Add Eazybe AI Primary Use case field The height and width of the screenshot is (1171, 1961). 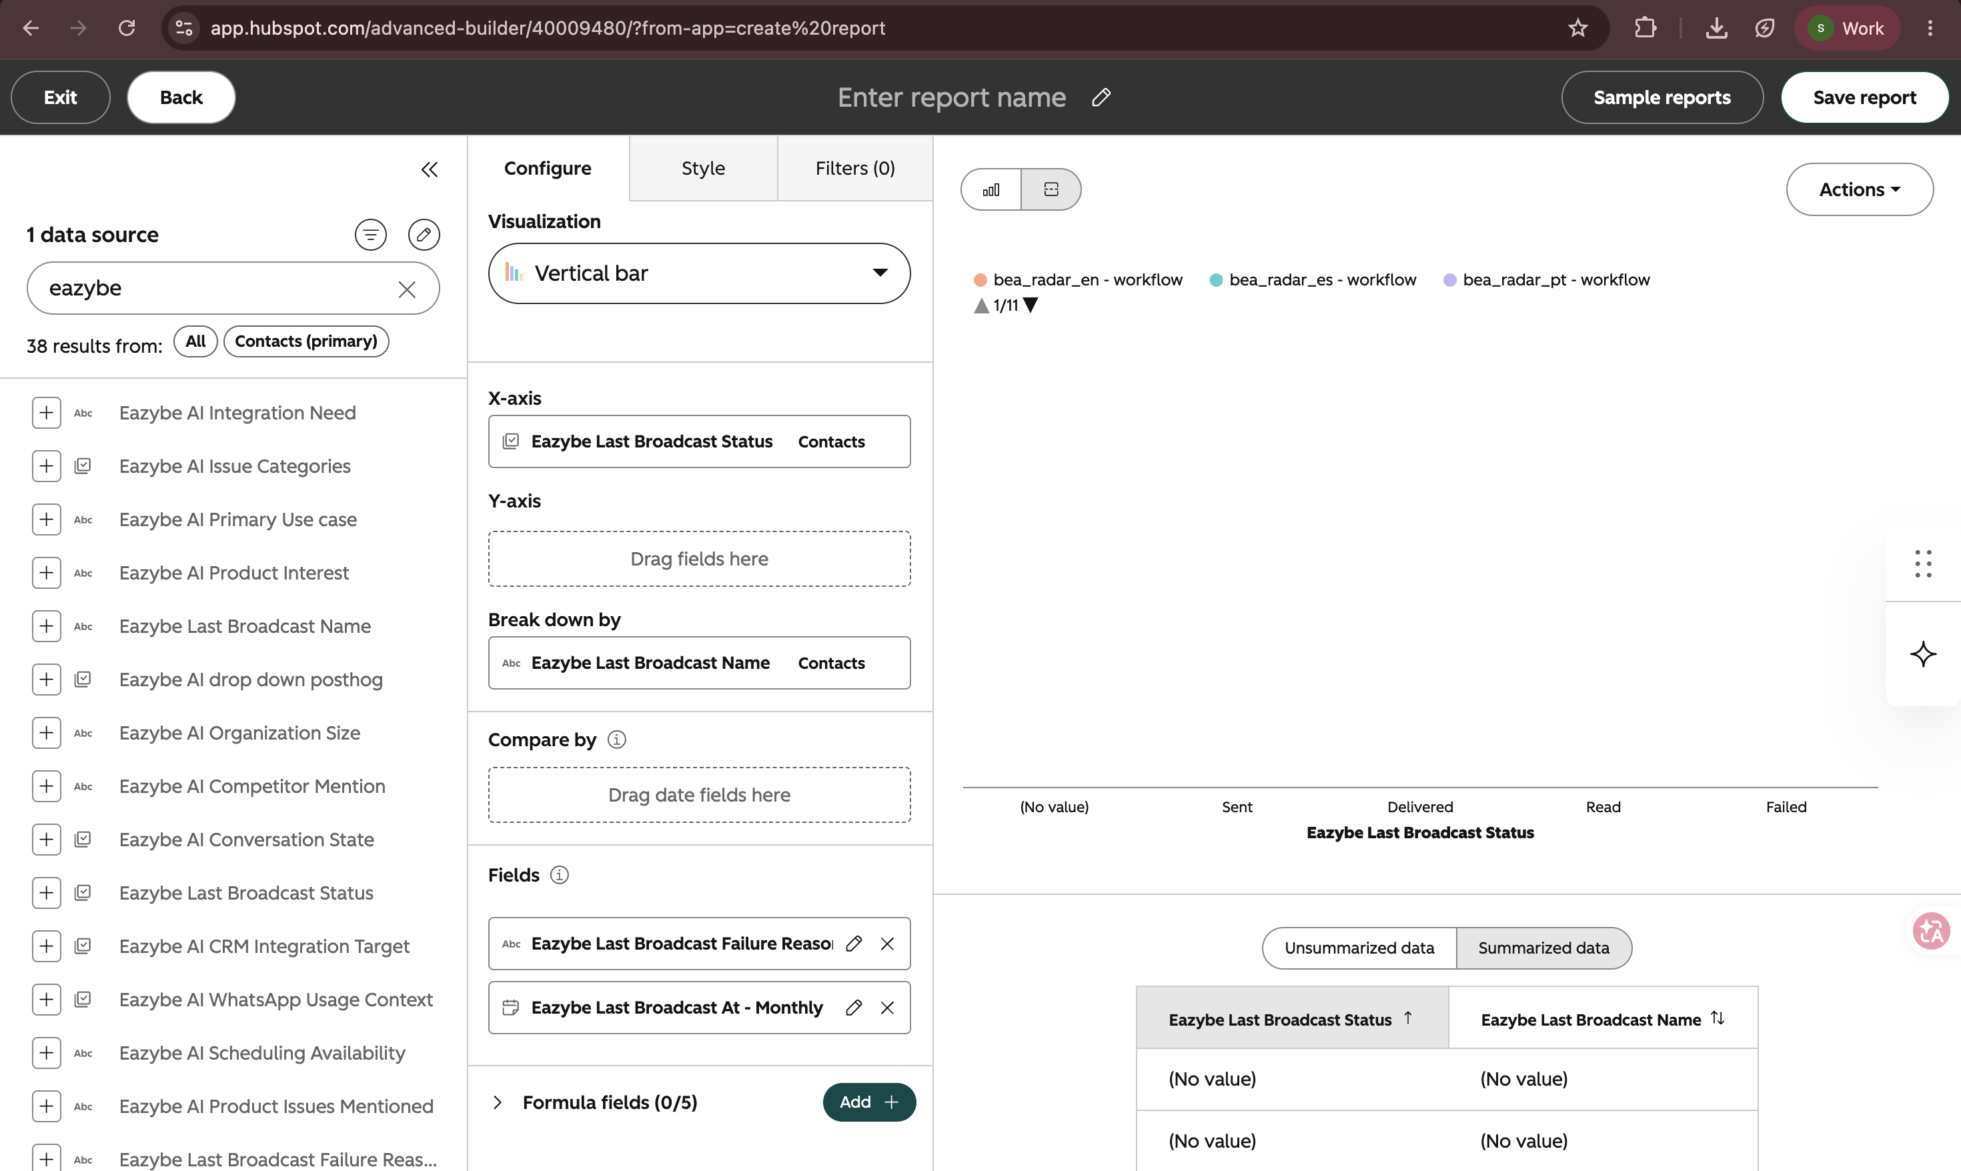(47, 519)
